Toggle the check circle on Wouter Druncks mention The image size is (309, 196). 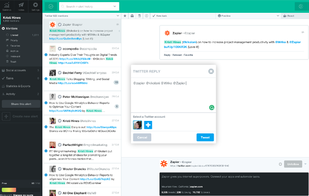click(60, 169)
